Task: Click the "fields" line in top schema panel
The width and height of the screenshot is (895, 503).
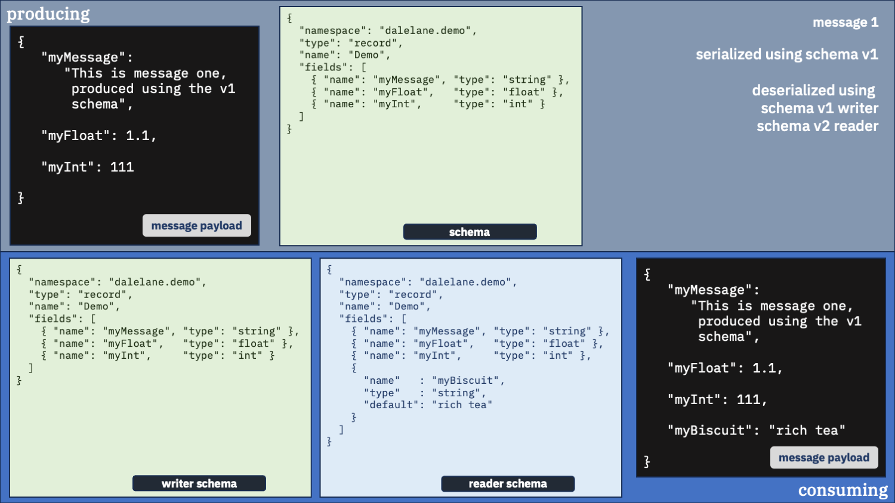Action: (x=332, y=67)
